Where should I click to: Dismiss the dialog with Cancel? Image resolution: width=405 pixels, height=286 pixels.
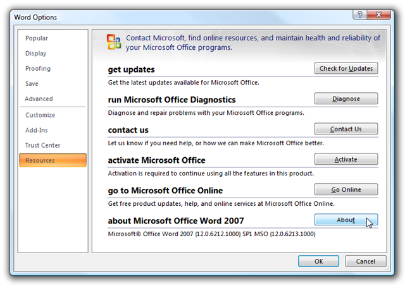pyautogui.click(x=366, y=261)
